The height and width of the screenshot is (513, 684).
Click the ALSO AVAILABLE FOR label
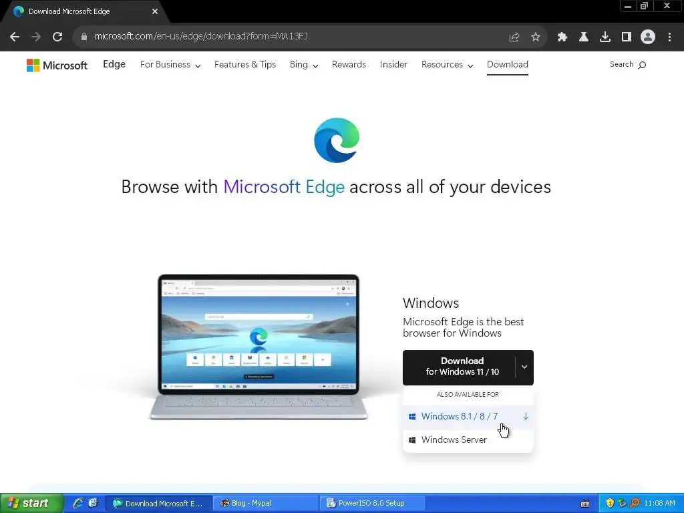click(468, 394)
